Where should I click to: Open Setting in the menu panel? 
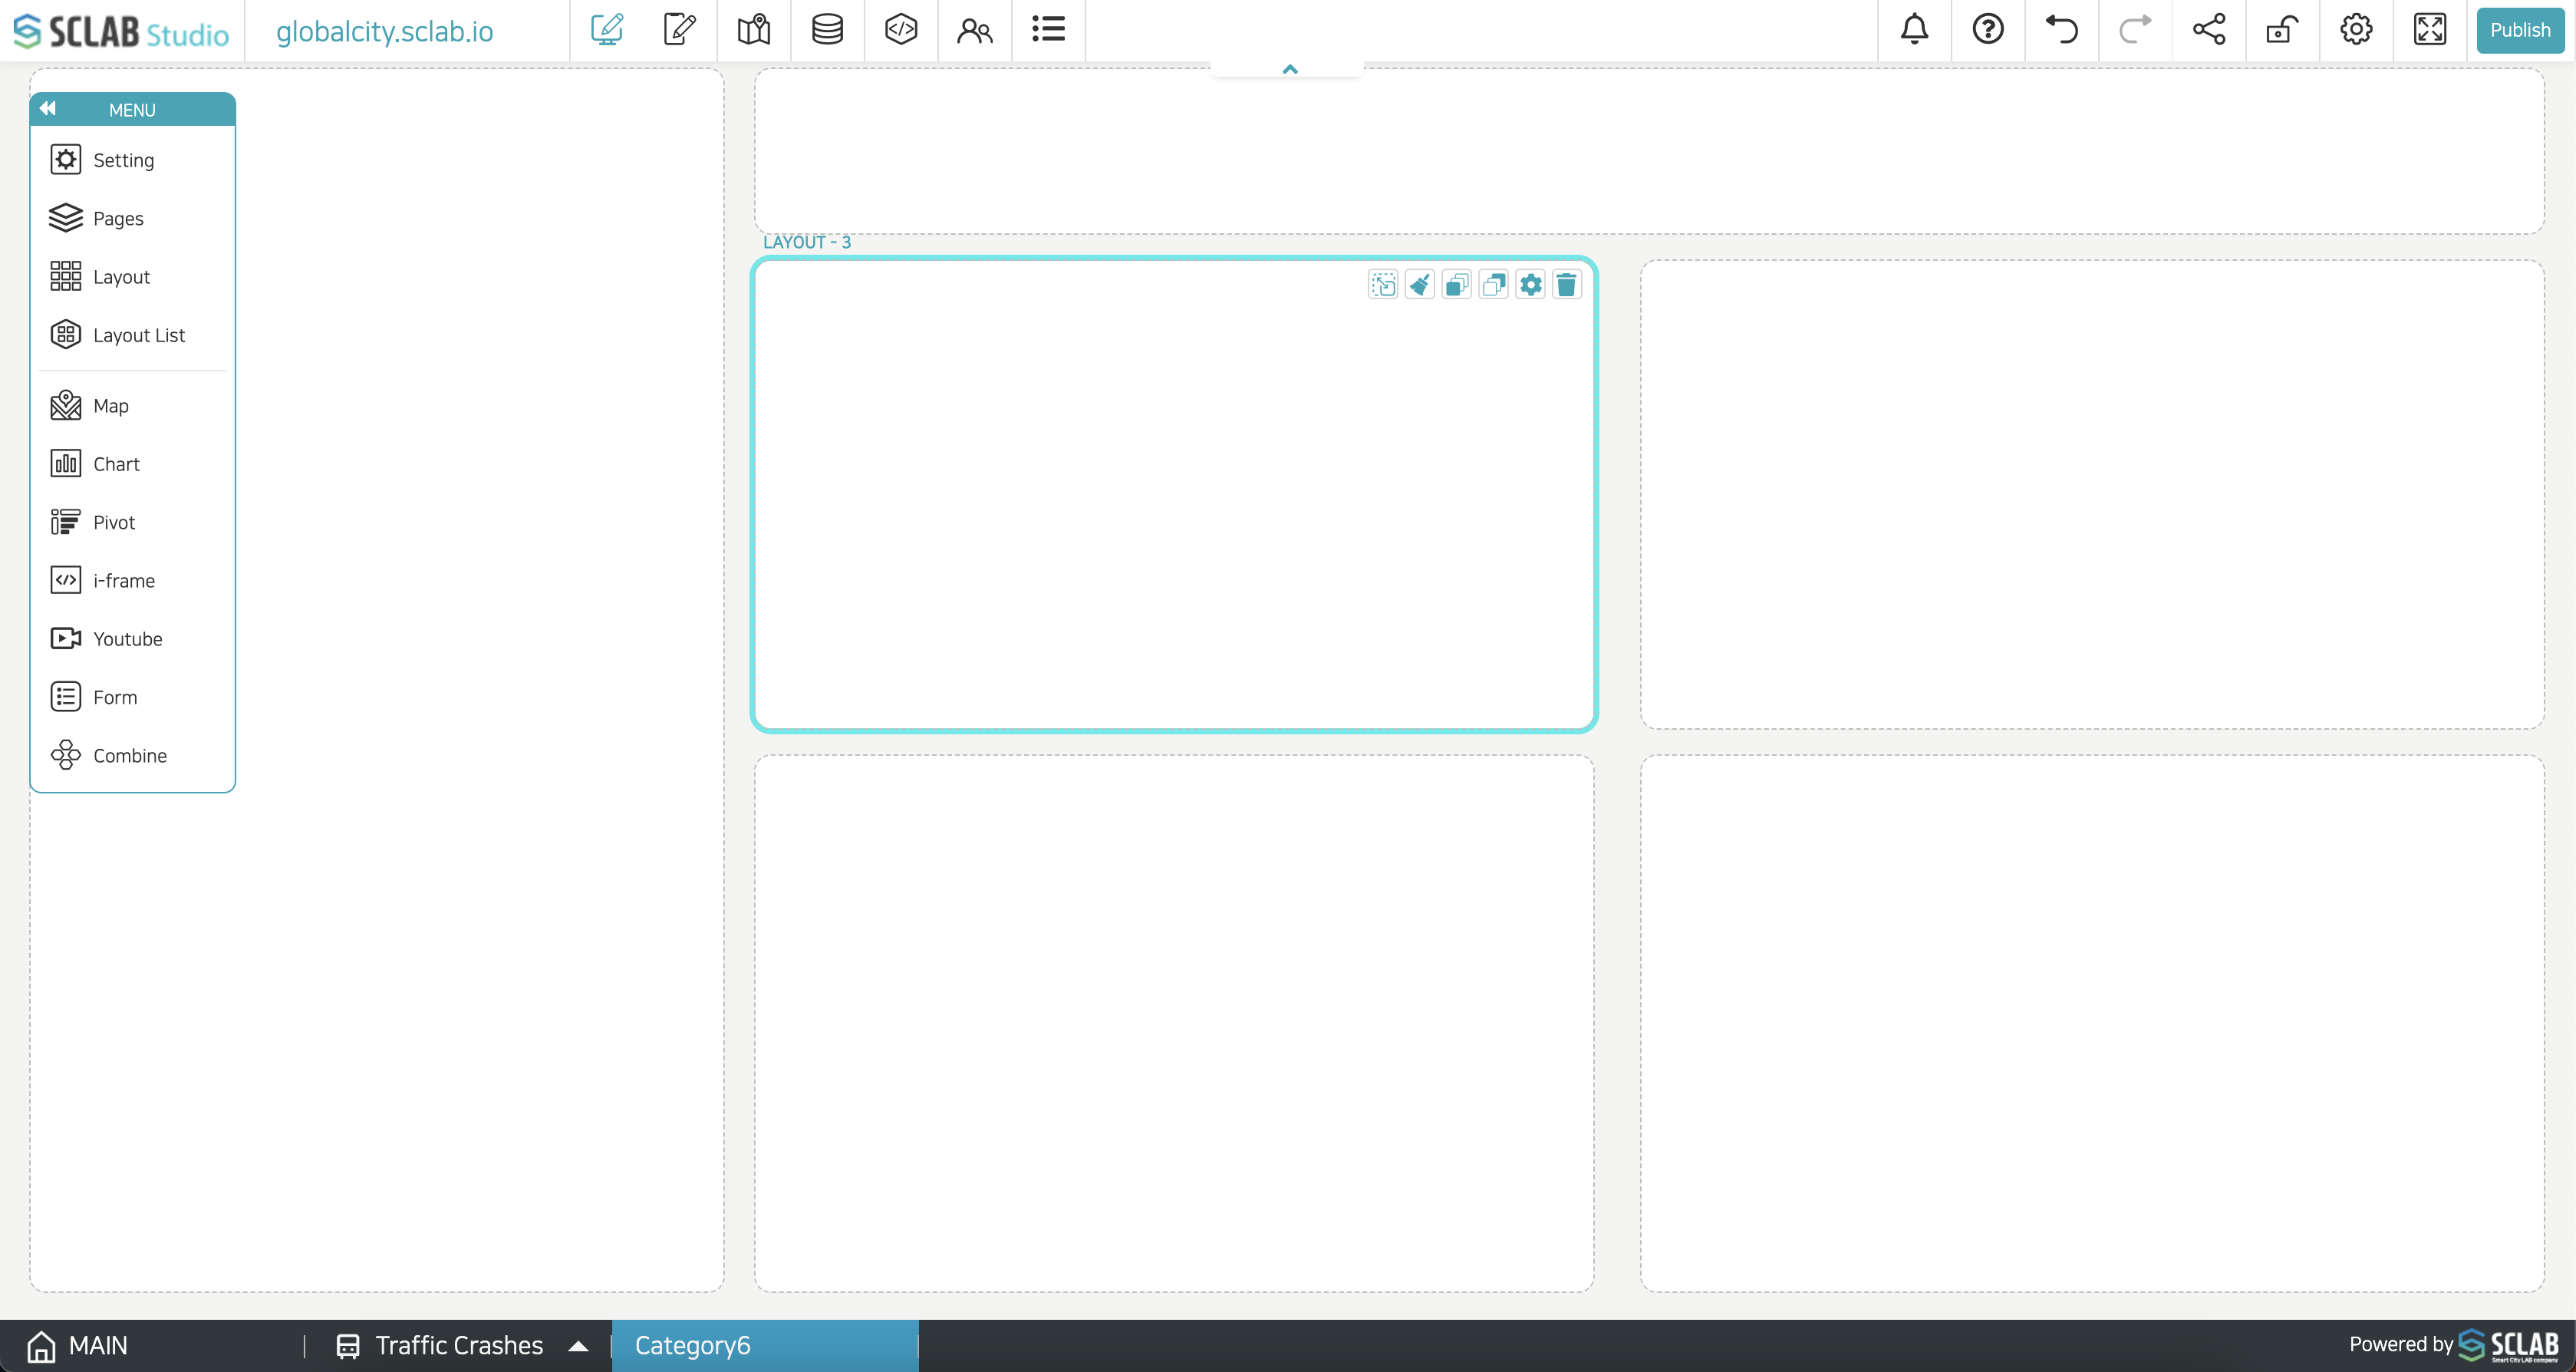coord(132,160)
